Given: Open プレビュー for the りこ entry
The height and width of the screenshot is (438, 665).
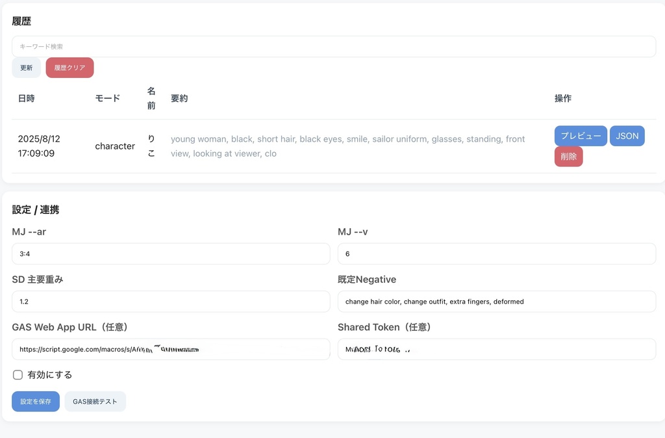Looking at the screenshot, I should click(581, 136).
